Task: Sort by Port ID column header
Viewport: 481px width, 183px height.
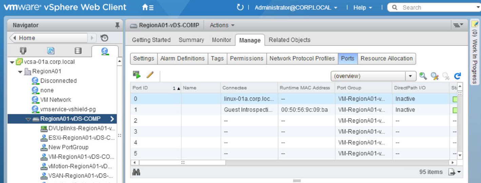Action: (156, 88)
